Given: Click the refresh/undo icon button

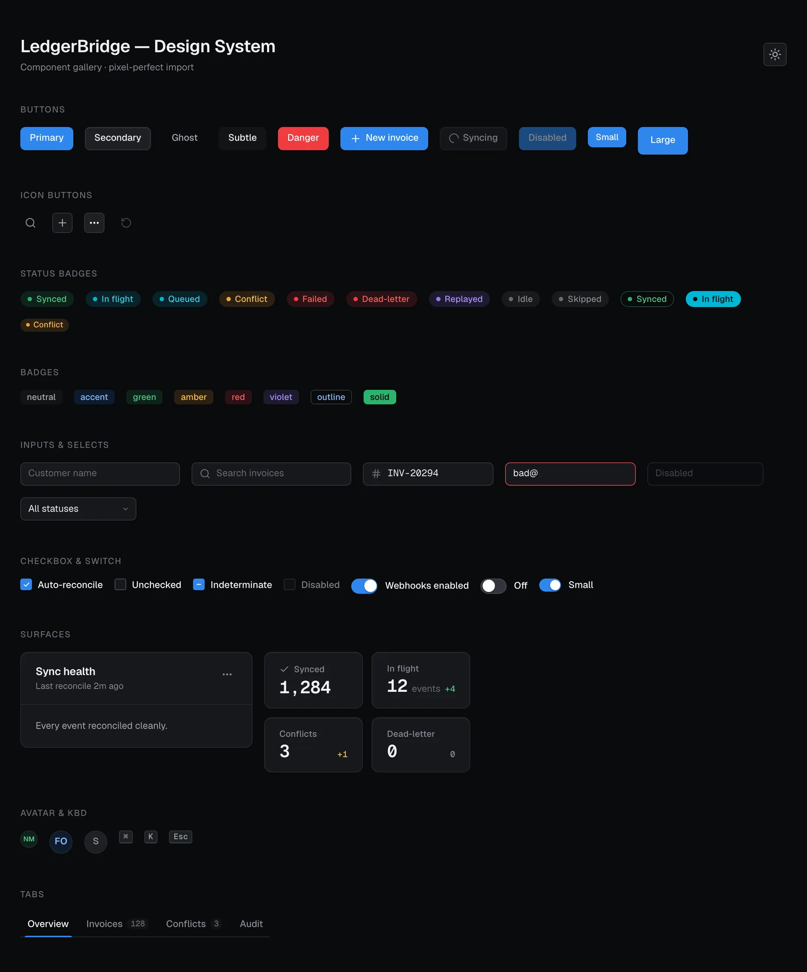Looking at the screenshot, I should (126, 223).
